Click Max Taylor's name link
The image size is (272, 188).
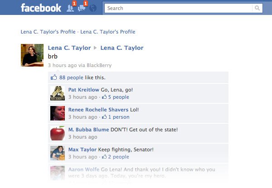pos(83,149)
